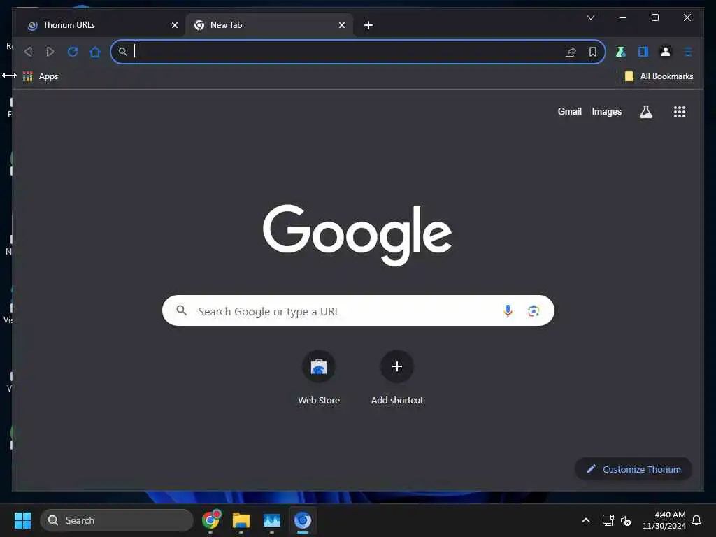Close the New Tab tab
Screen dimensions: 716x537
(x=341, y=25)
